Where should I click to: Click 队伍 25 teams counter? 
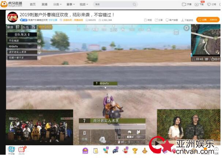(30, 27)
